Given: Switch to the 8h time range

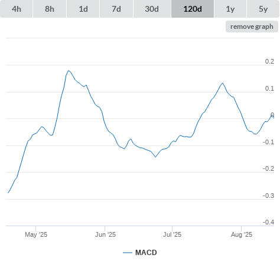Looking at the screenshot, I should pyautogui.click(x=50, y=9).
